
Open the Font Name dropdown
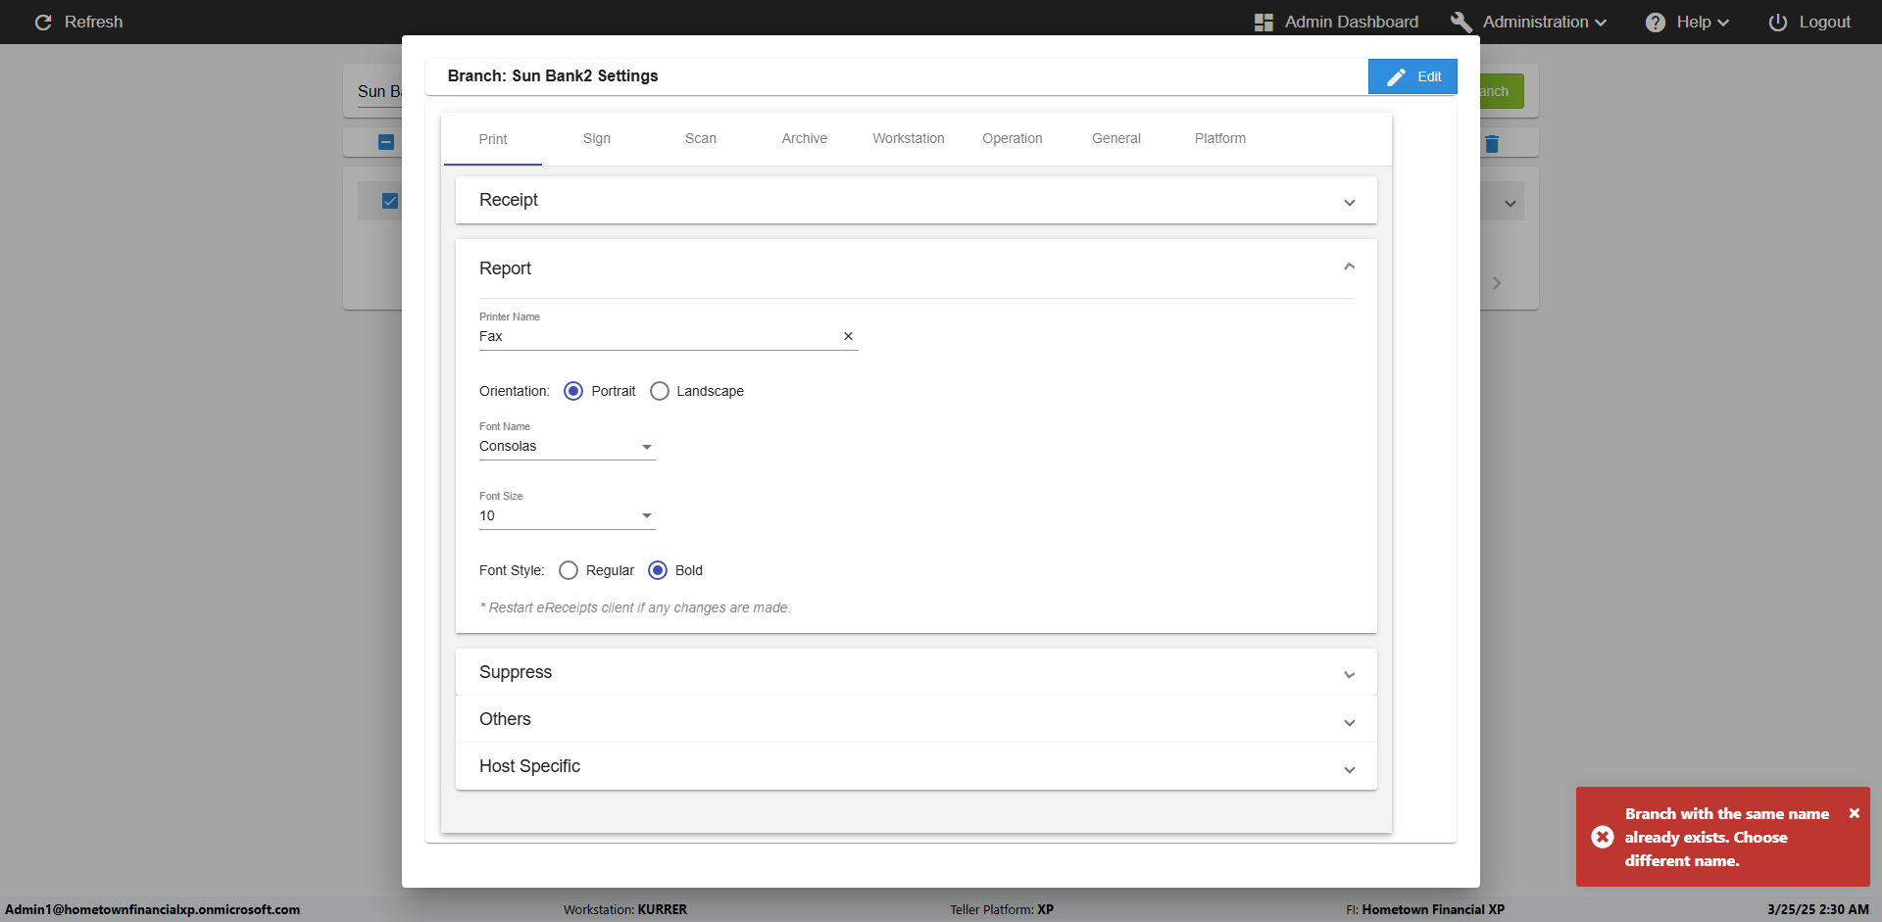tap(567, 447)
